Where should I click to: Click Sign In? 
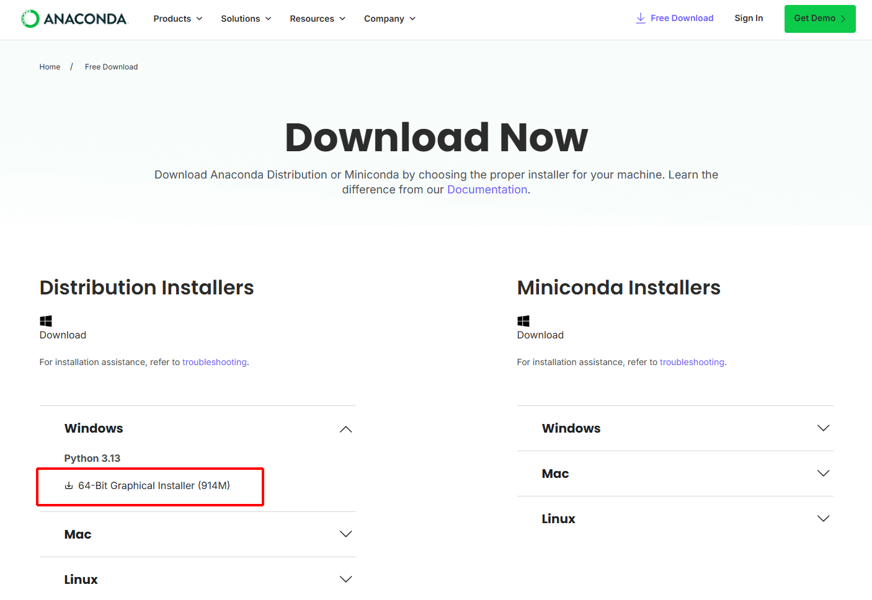click(x=749, y=18)
